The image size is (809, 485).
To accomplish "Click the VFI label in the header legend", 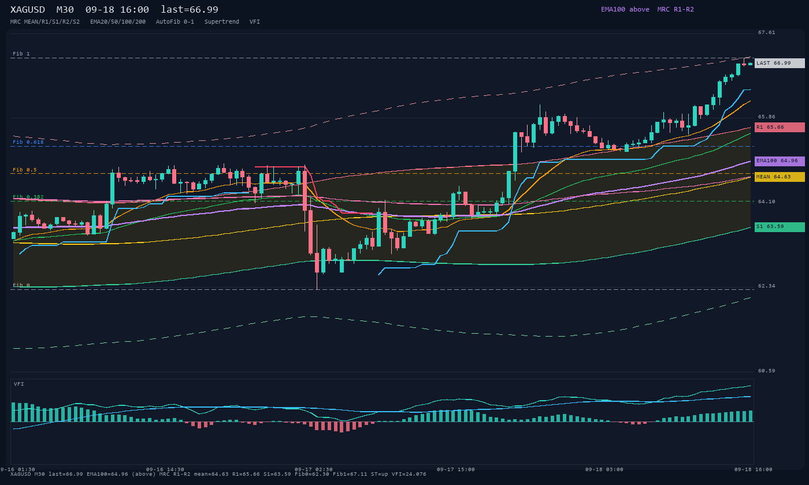I will coord(255,22).
